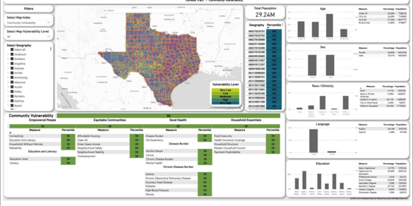Click the Connectivity measure row
This screenshot has height=206, width=413.
coord(42,136)
